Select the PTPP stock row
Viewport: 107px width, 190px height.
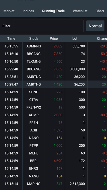[53, 146]
